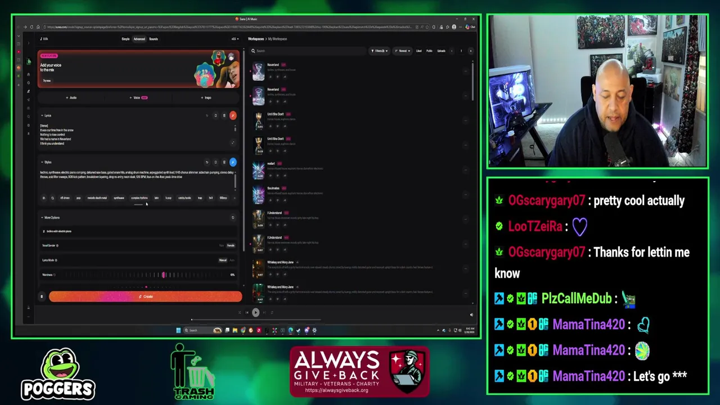
Task: Adjust the Weirdness slider
Action: tap(164, 275)
